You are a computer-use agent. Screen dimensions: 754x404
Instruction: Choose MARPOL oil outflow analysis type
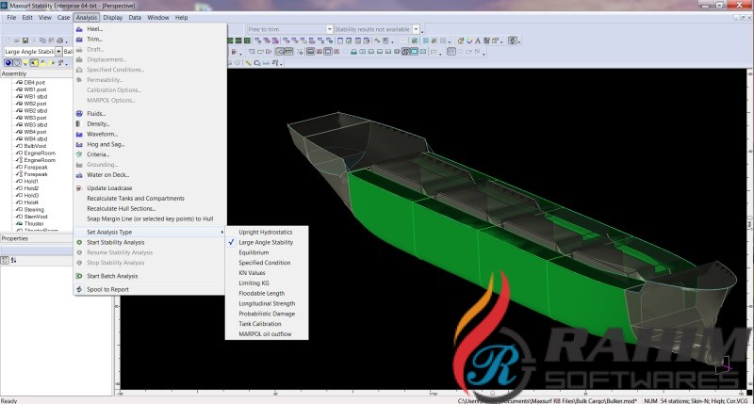(267, 334)
